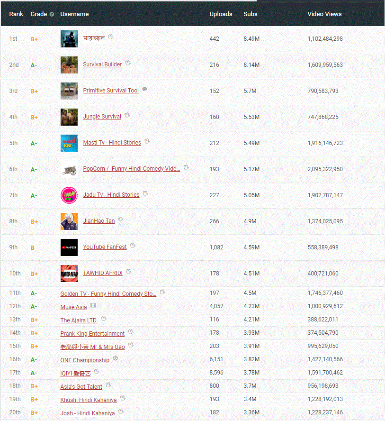Click category icon beside Asia's Got Talent

(x=108, y=385)
